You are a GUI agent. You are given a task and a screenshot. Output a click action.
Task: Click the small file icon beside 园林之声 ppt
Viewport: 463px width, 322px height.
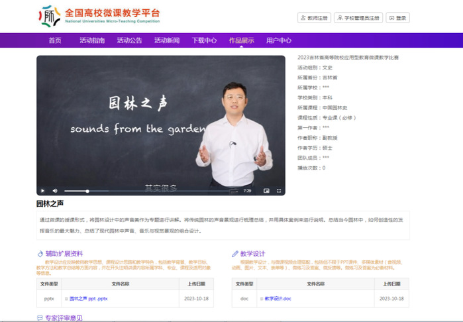point(66,299)
